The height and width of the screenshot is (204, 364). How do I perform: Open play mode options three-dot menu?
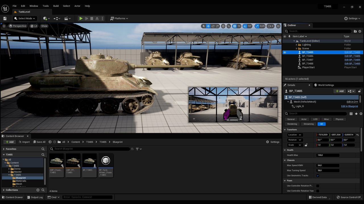pos(102,18)
